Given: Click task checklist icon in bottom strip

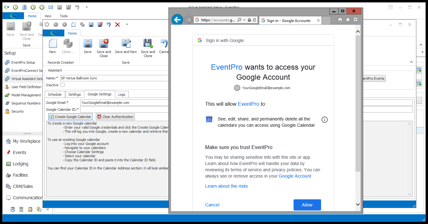Looking at the screenshot, I should tap(13, 209).
